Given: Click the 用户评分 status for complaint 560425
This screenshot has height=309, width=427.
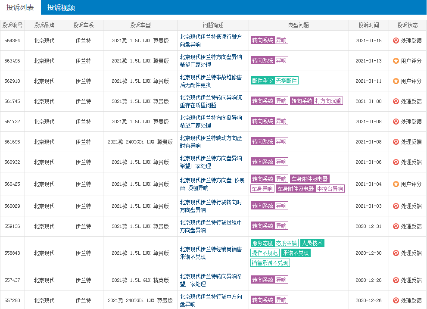Looking at the screenshot, I should [411, 184].
